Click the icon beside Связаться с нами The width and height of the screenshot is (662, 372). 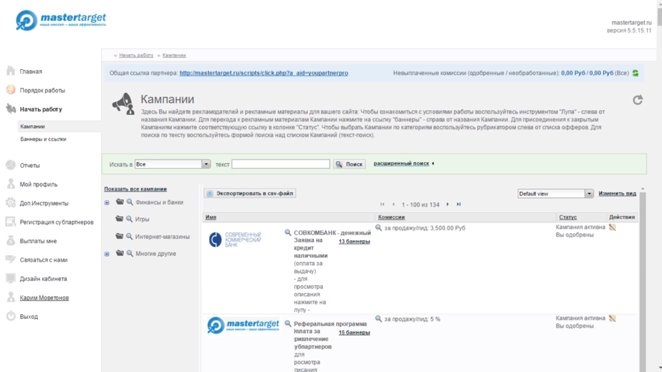(11, 260)
